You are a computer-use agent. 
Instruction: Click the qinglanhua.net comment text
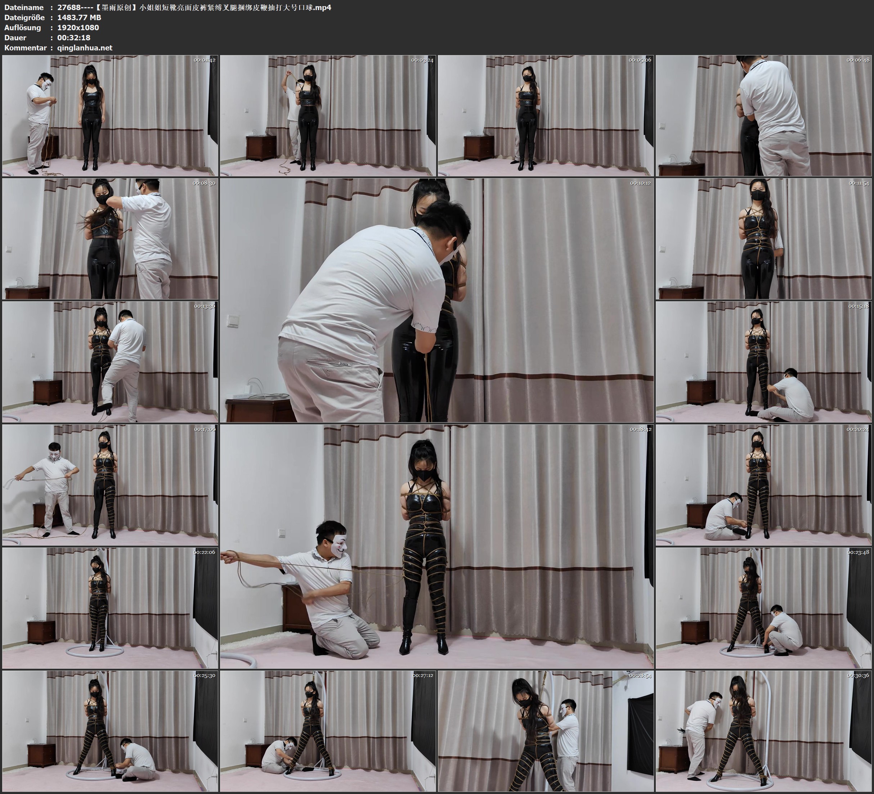pyautogui.click(x=85, y=48)
